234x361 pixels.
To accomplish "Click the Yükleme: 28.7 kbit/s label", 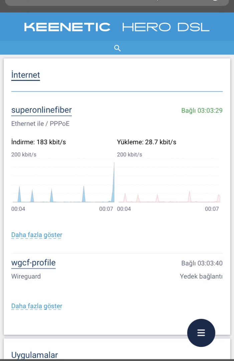I will pyautogui.click(x=147, y=142).
